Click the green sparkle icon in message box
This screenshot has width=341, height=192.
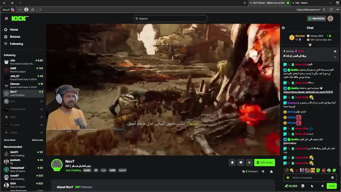(x=288, y=178)
